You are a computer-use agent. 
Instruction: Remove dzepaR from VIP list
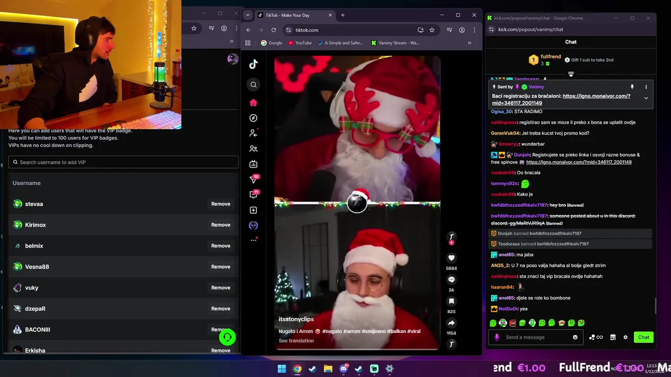pyautogui.click(x=221, y=308)
